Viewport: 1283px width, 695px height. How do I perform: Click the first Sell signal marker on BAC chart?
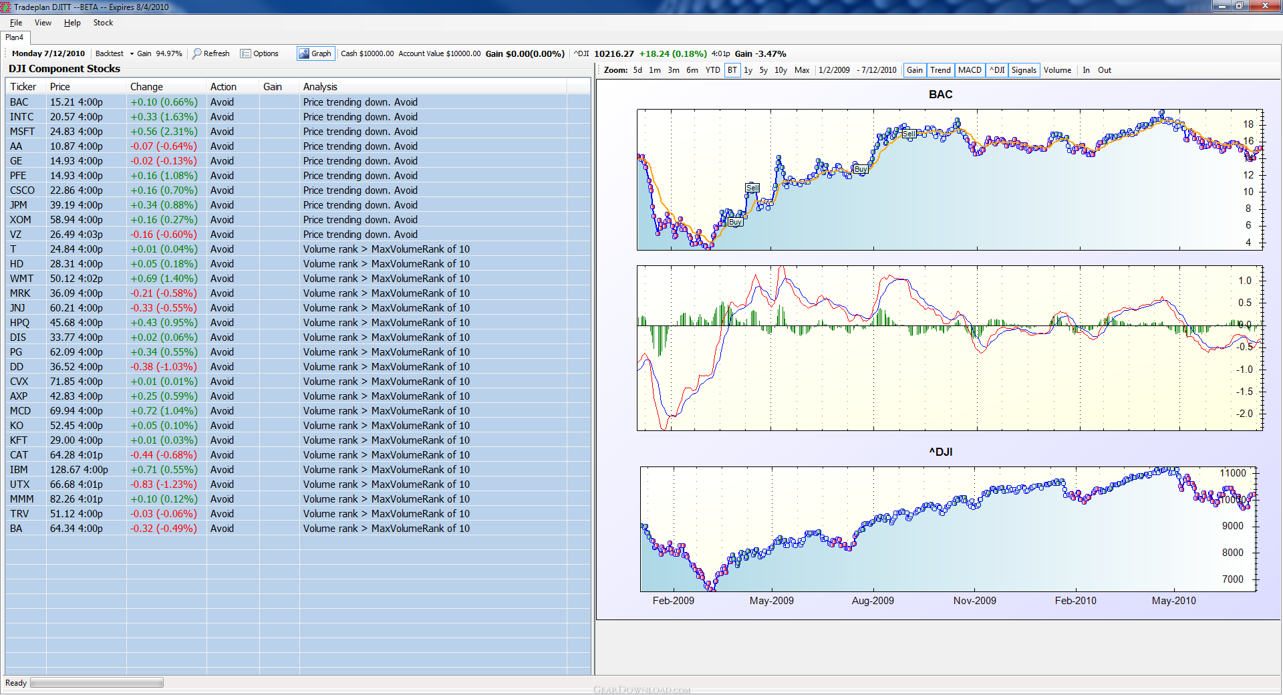[752, 188]
